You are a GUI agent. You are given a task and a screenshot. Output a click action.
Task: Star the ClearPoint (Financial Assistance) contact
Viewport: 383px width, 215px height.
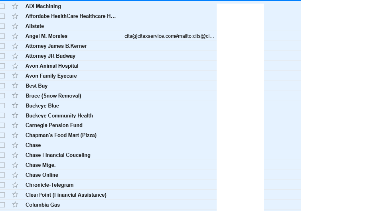point(15,195)
